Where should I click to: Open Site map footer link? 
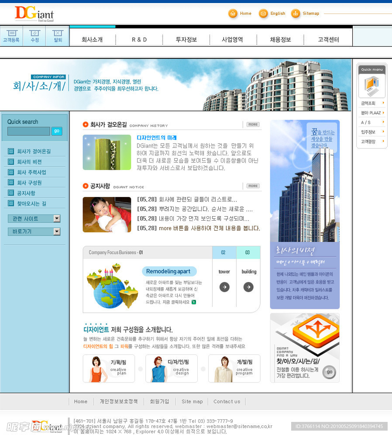pos(192,401)
